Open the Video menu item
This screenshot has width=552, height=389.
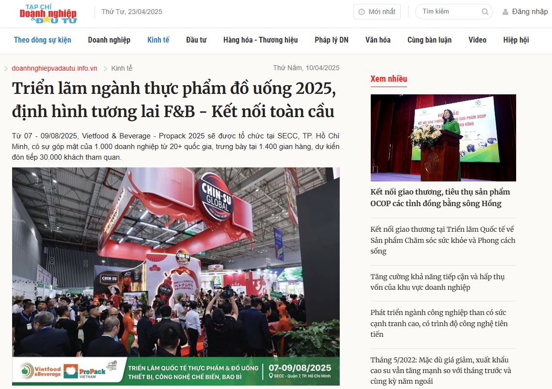(x=477, y=40)
